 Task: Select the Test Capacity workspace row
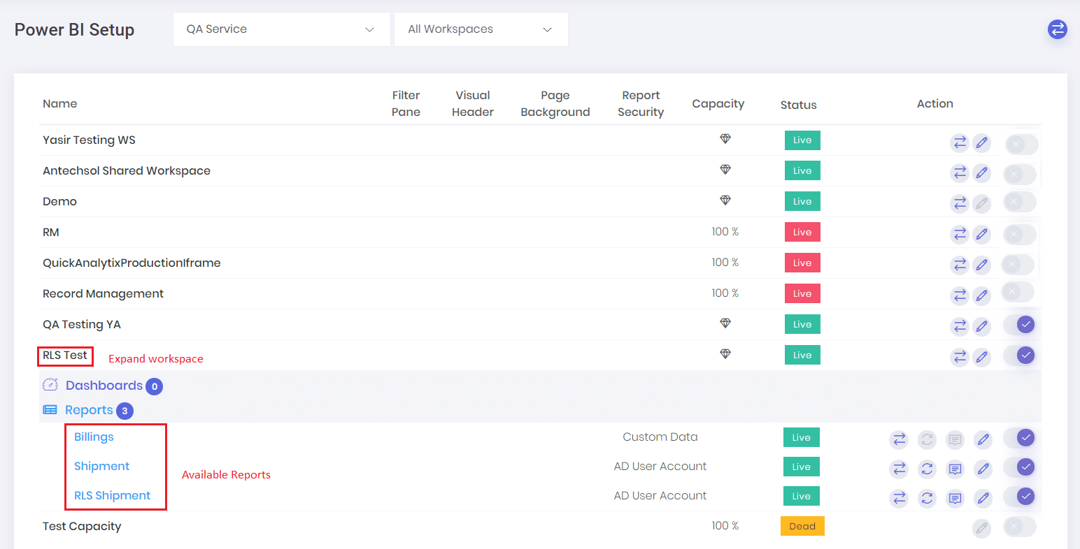tap(82, 526)
